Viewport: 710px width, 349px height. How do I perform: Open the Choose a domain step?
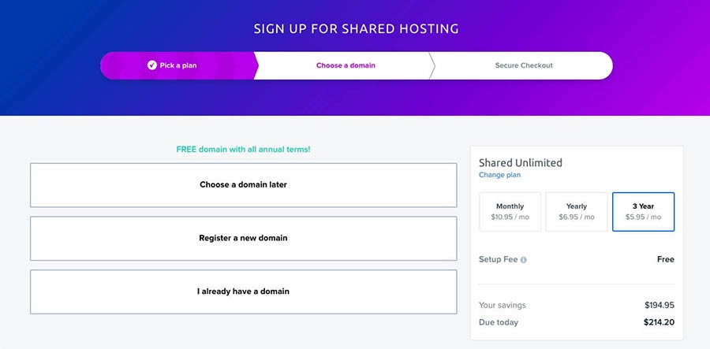346,65
